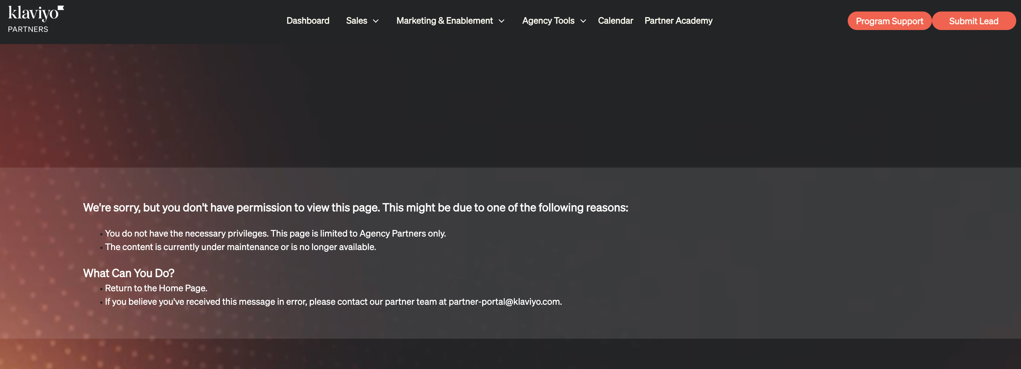Click 'Return to the Home Page' text

[x=156, y=288]
